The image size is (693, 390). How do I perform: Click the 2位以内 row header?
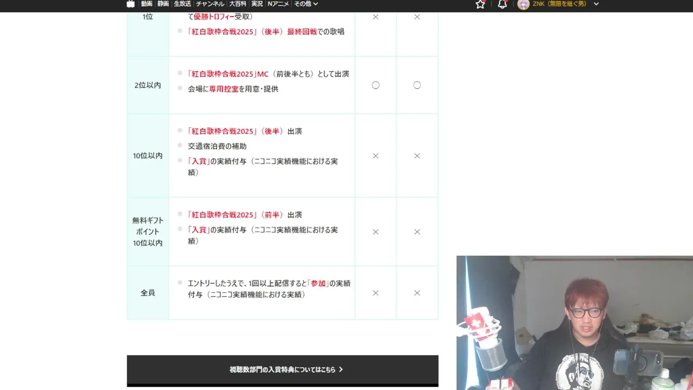[x=148, y=86]
